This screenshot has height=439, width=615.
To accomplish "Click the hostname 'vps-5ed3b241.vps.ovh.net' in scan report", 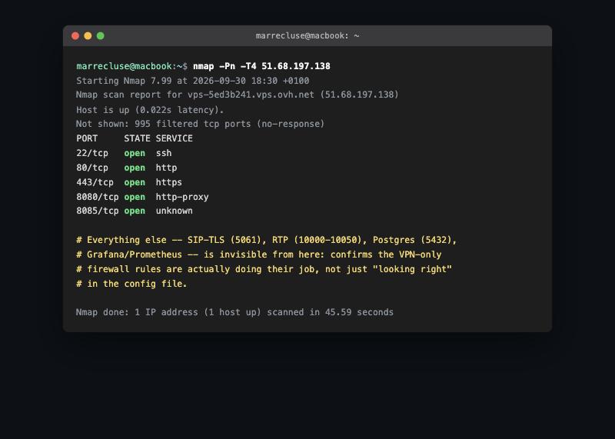I will coord(251,95).
